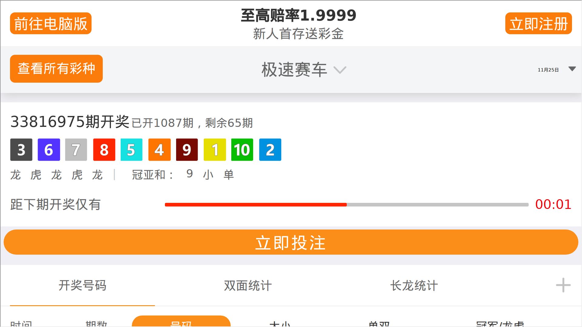Click the orange number 4 ball
The width and height of the screenshot is (582, 327).
tap(159, 150)
